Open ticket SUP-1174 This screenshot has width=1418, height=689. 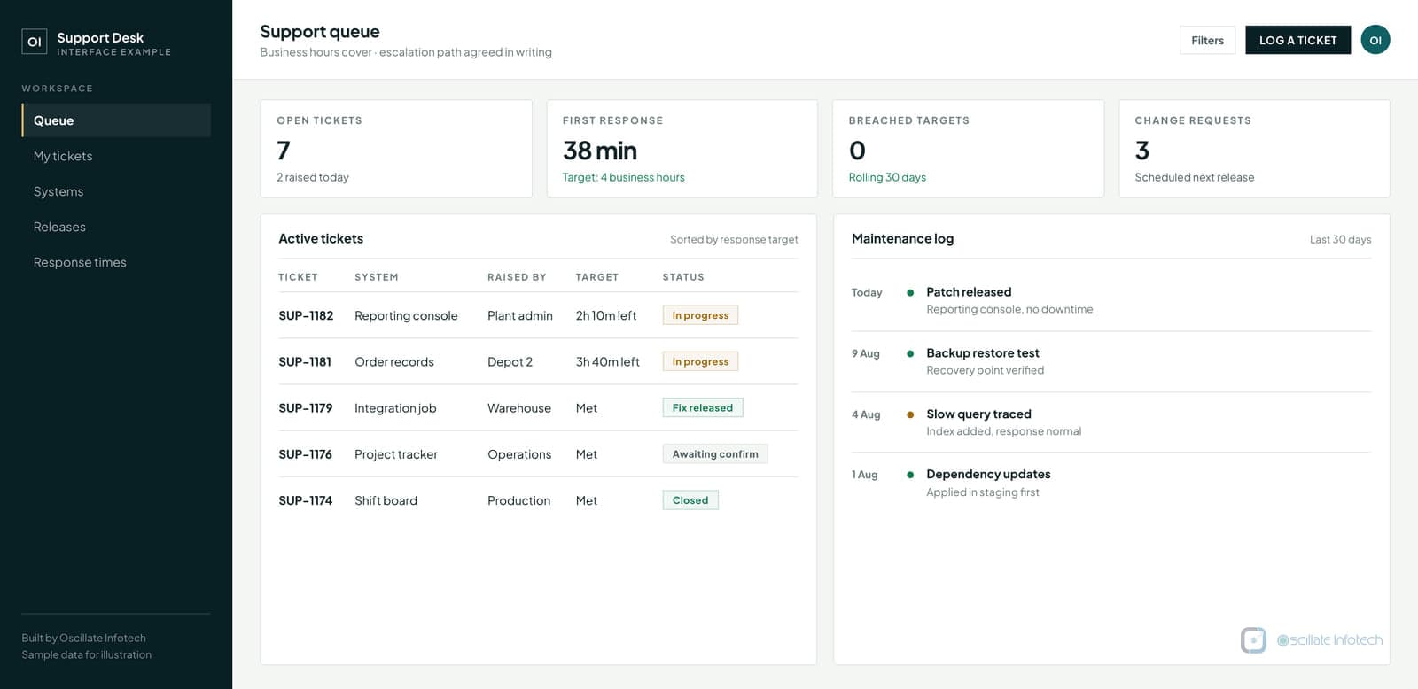tap(305, 500)
